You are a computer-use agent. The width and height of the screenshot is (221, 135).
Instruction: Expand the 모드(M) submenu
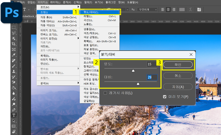58,7
